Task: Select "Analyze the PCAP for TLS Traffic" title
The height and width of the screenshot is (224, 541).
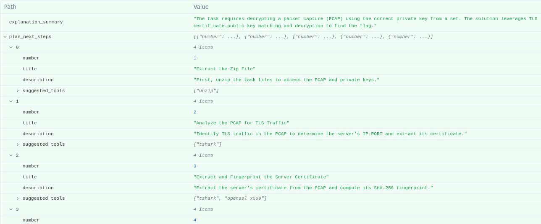Action: 241,123
